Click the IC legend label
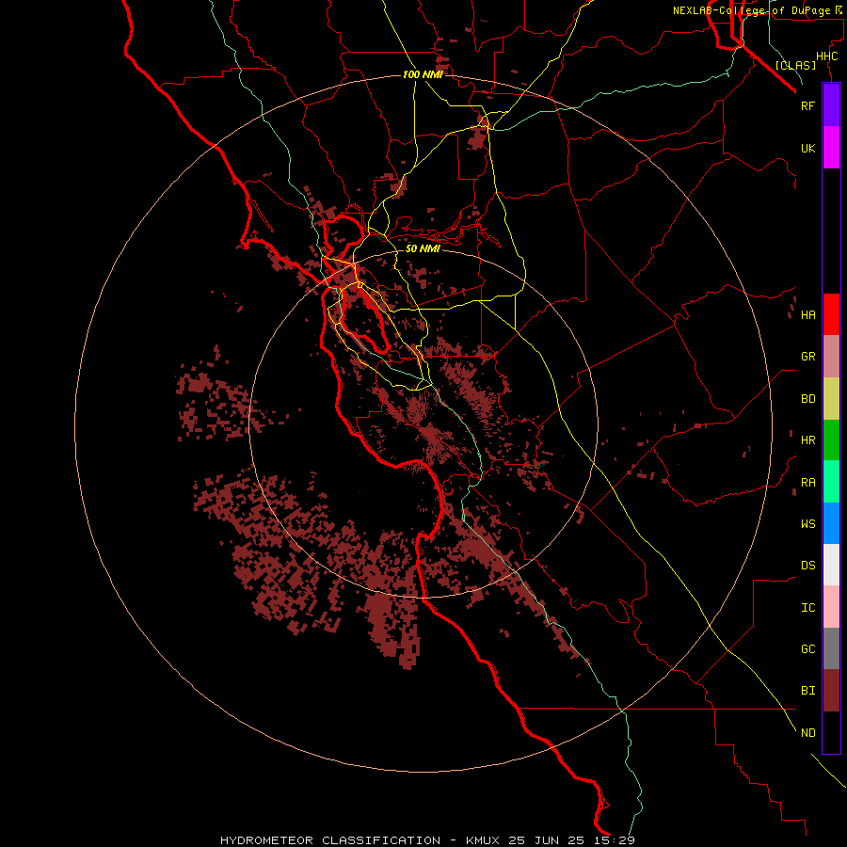The height and width of the screenshot is (847, 847). tap(808, 608)
